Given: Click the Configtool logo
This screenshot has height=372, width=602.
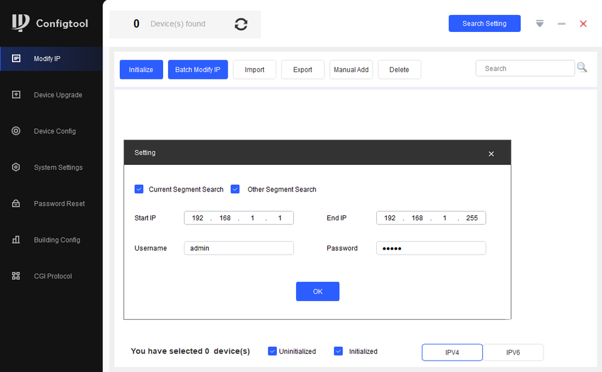Looking at the screenshot, I should coord(50,23).
